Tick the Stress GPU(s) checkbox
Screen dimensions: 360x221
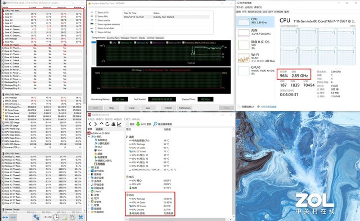pyautogui.click(x=96, y=32)
